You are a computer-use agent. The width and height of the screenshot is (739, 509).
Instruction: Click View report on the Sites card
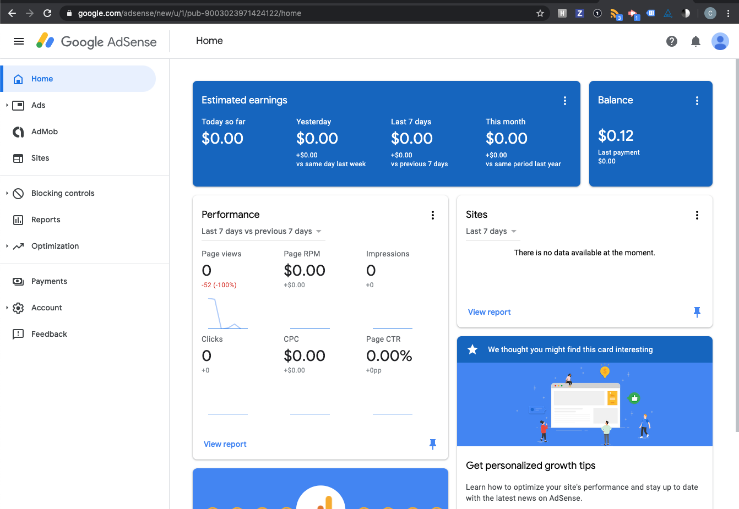[489, 312]
